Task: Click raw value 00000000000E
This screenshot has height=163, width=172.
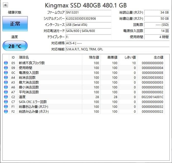Action: pyautogui.click(x=153, y=73)
